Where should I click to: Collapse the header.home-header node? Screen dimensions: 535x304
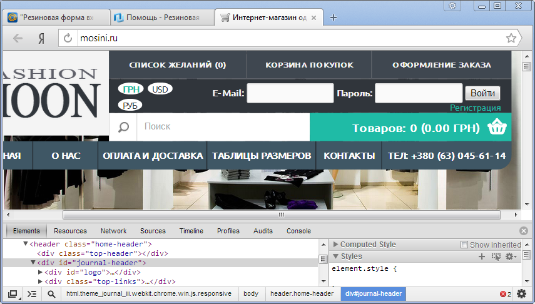26,244
